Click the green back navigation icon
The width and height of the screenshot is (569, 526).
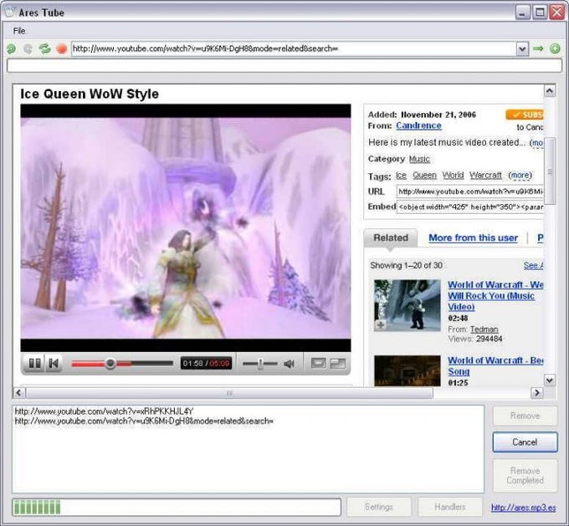[x=11, y=49]
